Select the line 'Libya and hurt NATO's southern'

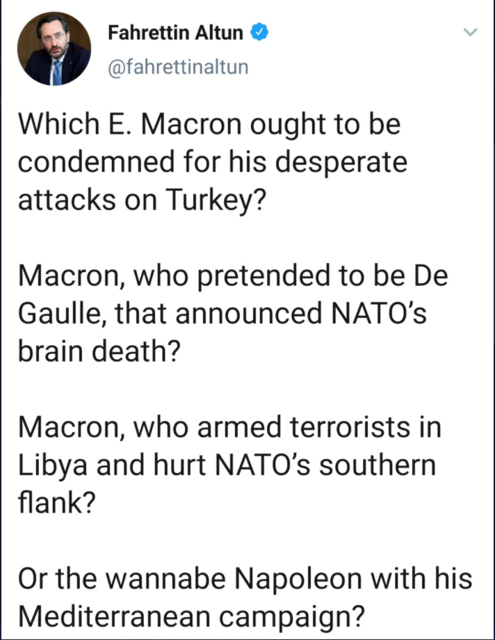point(227,465)
